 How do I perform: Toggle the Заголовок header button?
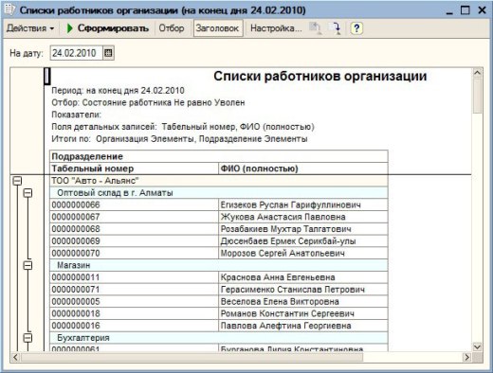tap(217, 28)
